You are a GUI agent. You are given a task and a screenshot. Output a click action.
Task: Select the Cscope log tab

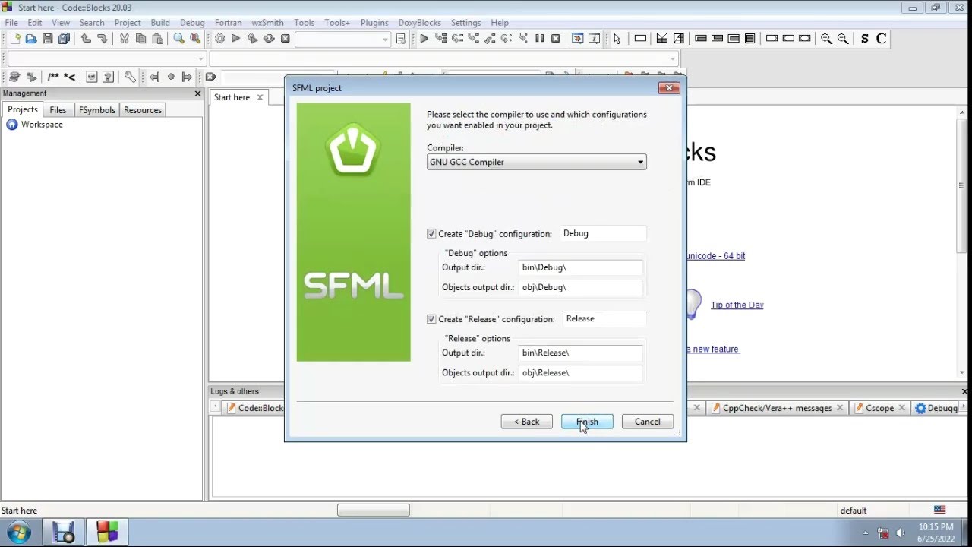[879, 408]
